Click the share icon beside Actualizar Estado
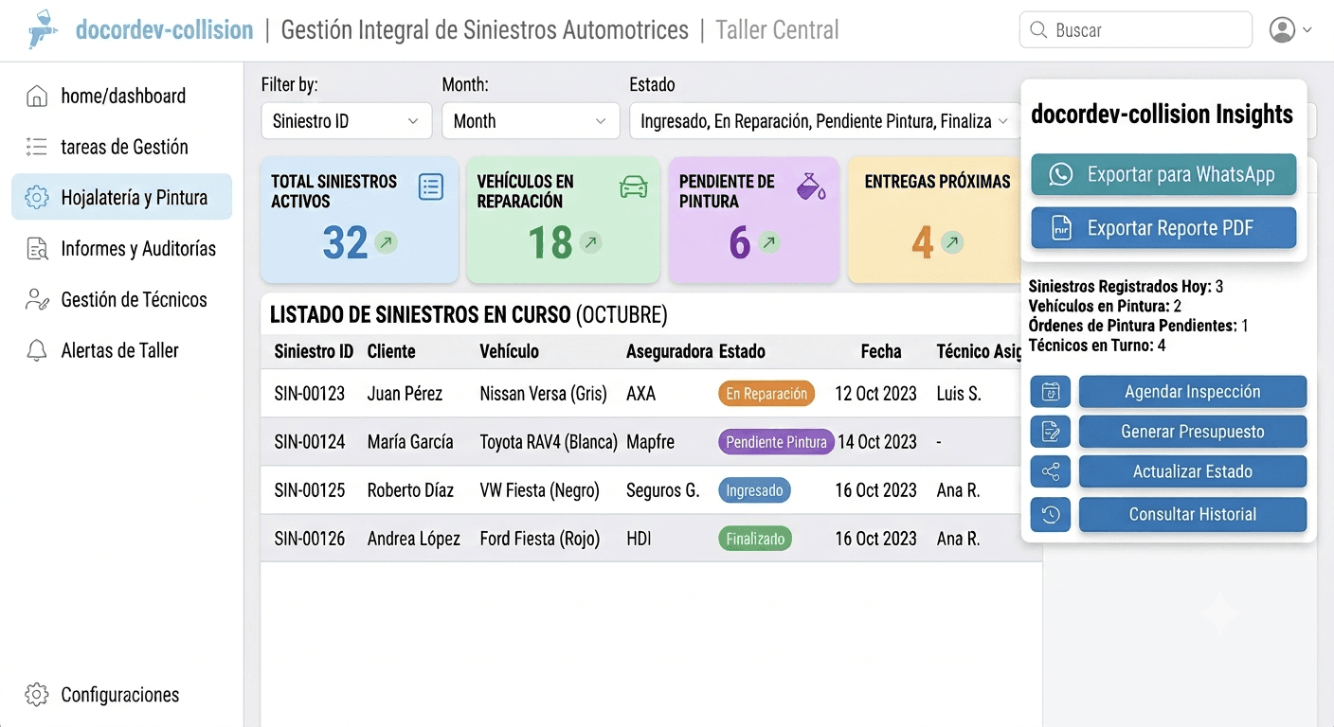 (1050, 471)
